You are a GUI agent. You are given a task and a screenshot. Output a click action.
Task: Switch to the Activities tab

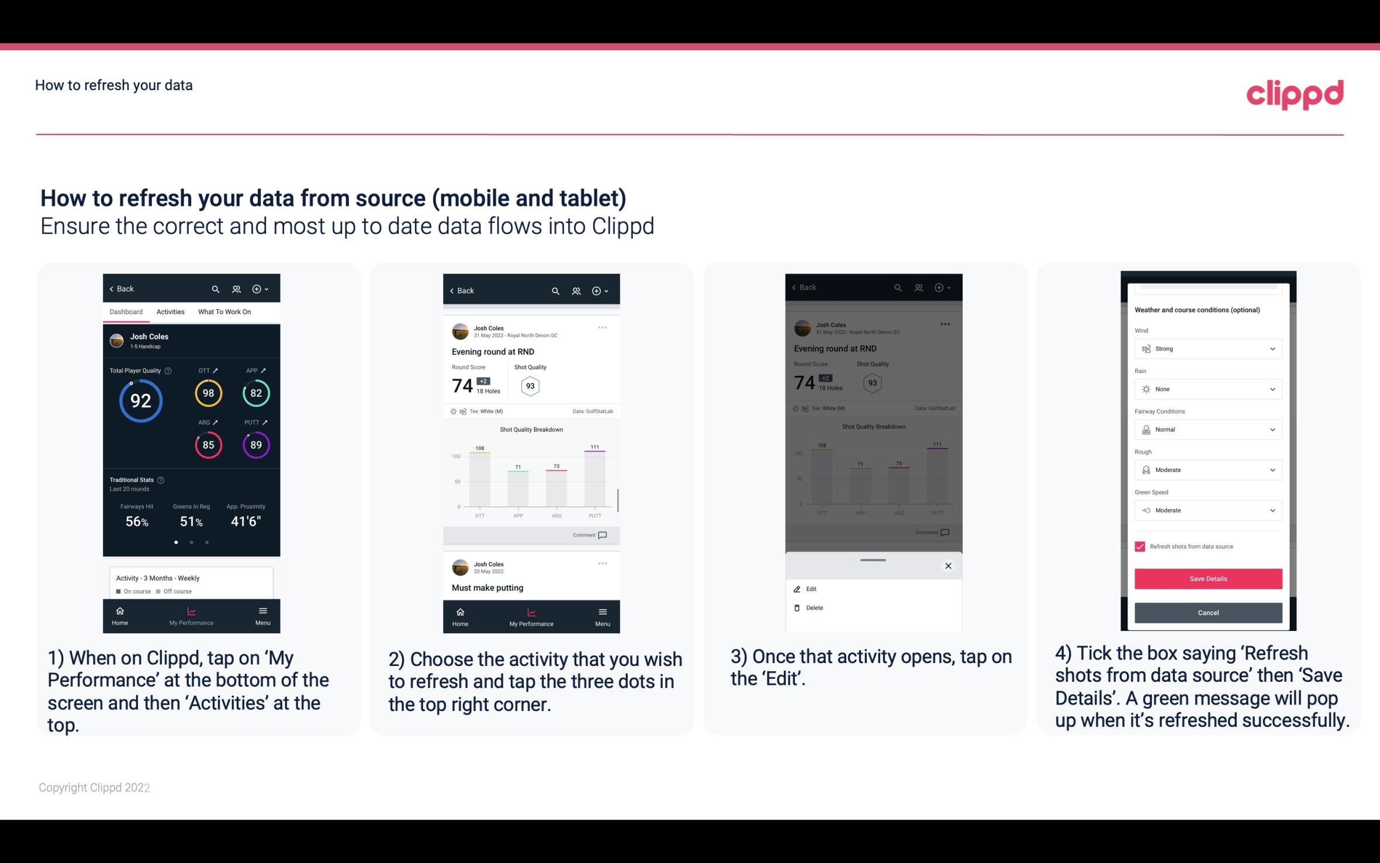click(170, 312)
